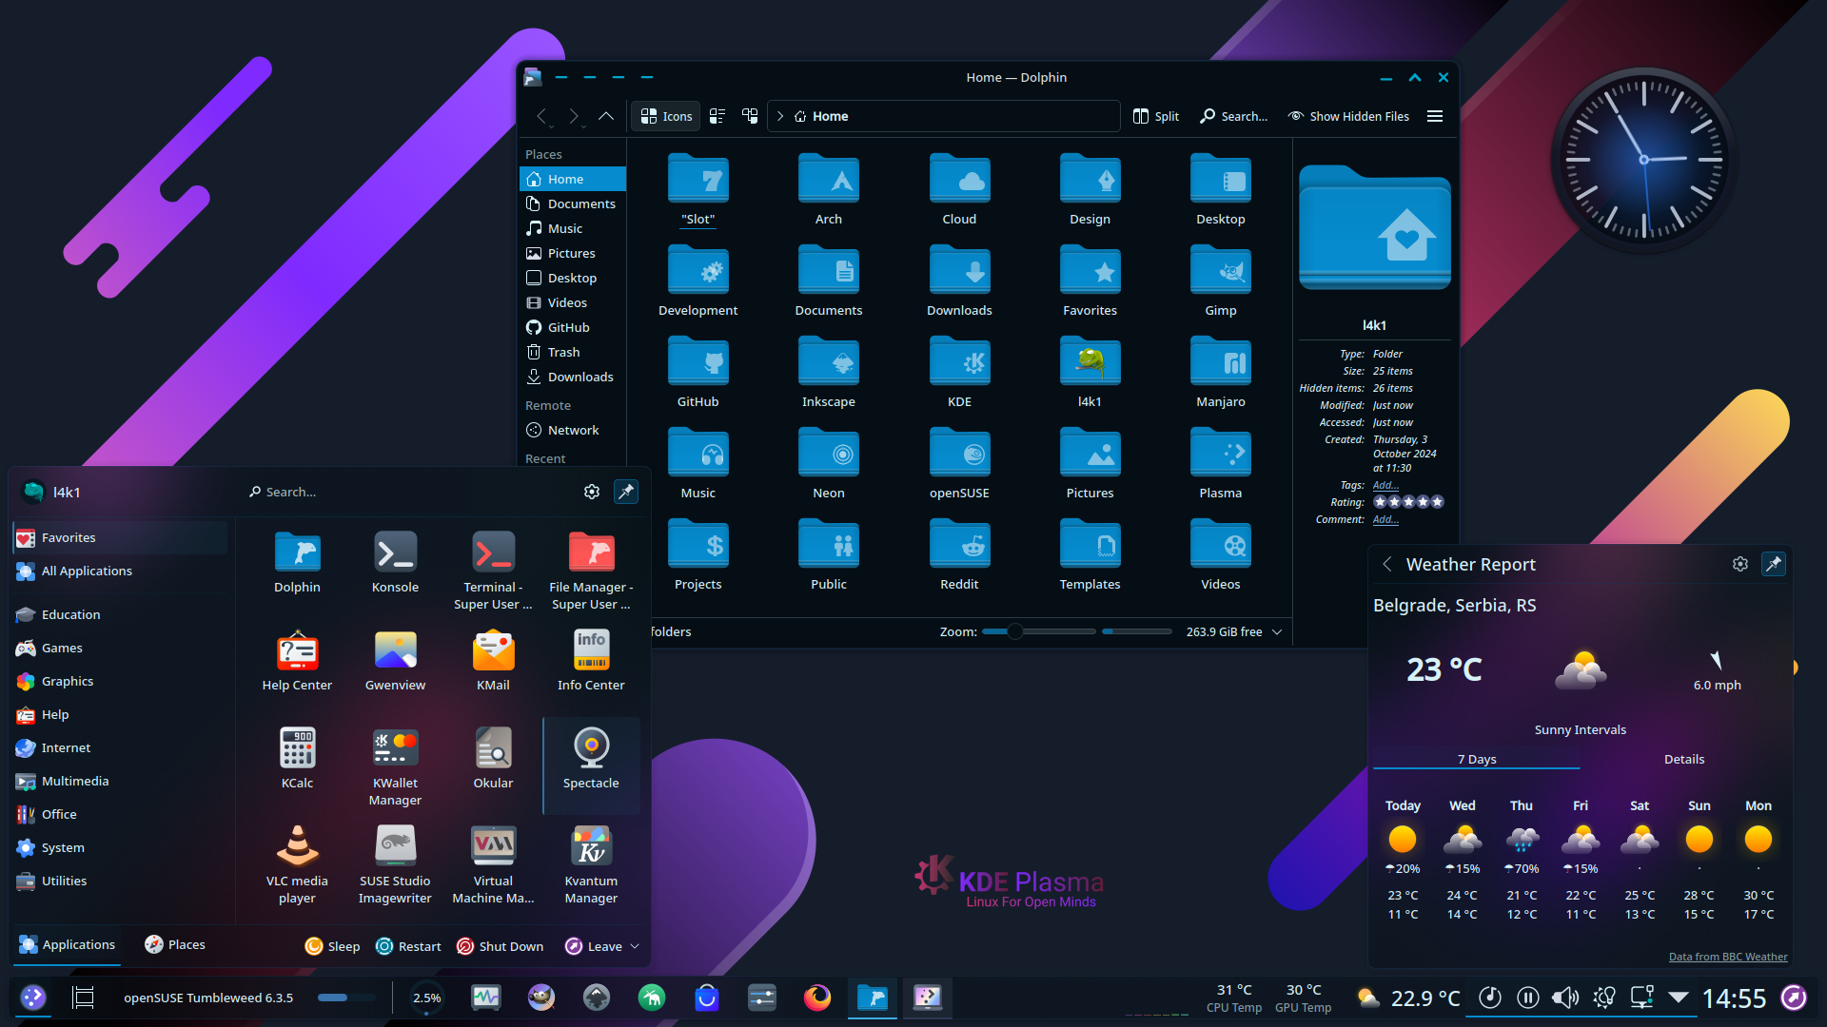Open KWallet Manager
The height and width of the screenshot is (1027, 1827).
click(395, 766)
